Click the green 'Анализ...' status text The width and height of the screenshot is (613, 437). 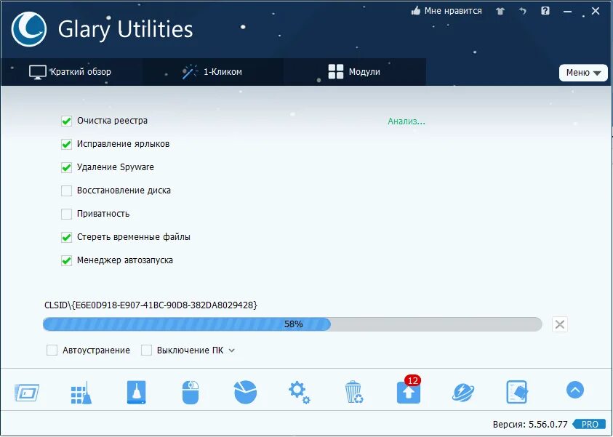pos(406,121)
